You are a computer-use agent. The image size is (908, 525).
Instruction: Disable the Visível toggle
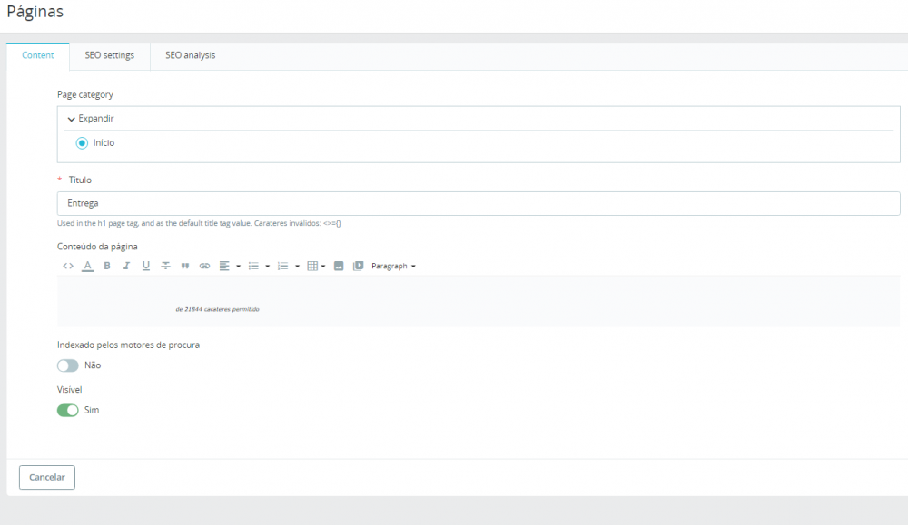[x=67, y=410]
